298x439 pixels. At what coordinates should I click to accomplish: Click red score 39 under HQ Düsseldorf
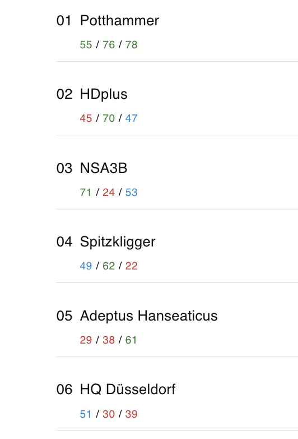[131, 414]
